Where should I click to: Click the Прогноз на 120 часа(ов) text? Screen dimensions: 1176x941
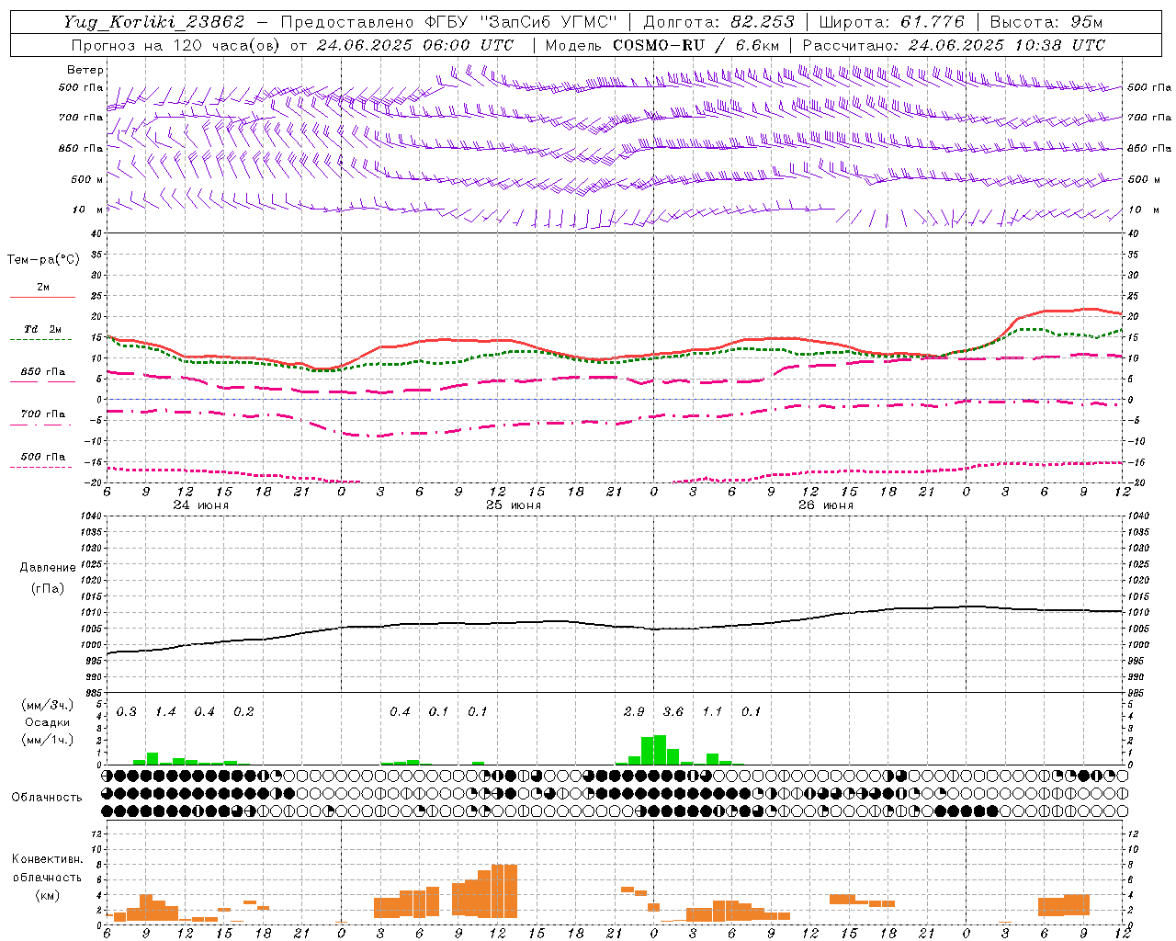click(x=177, y=45)
